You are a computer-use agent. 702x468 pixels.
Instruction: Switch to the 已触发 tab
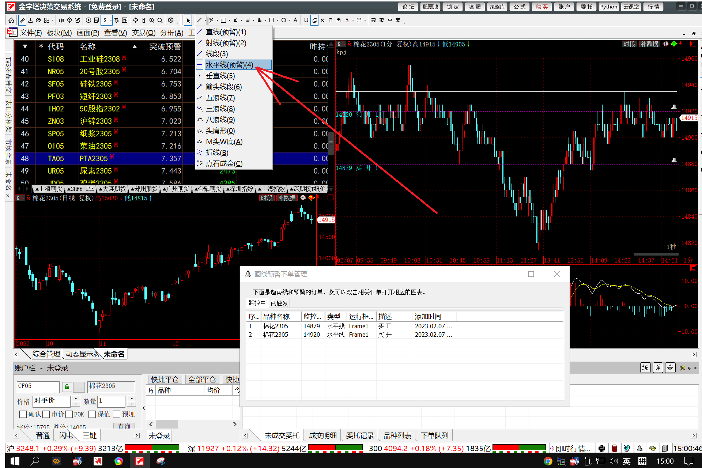(279, 303)
